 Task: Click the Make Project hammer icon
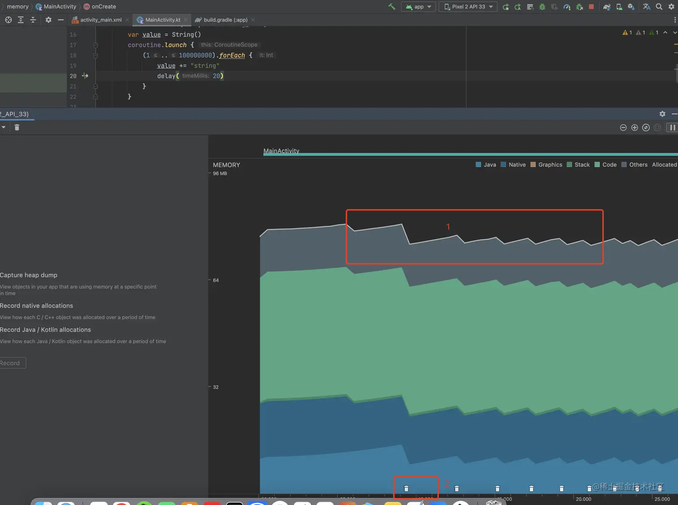point(391,7)
